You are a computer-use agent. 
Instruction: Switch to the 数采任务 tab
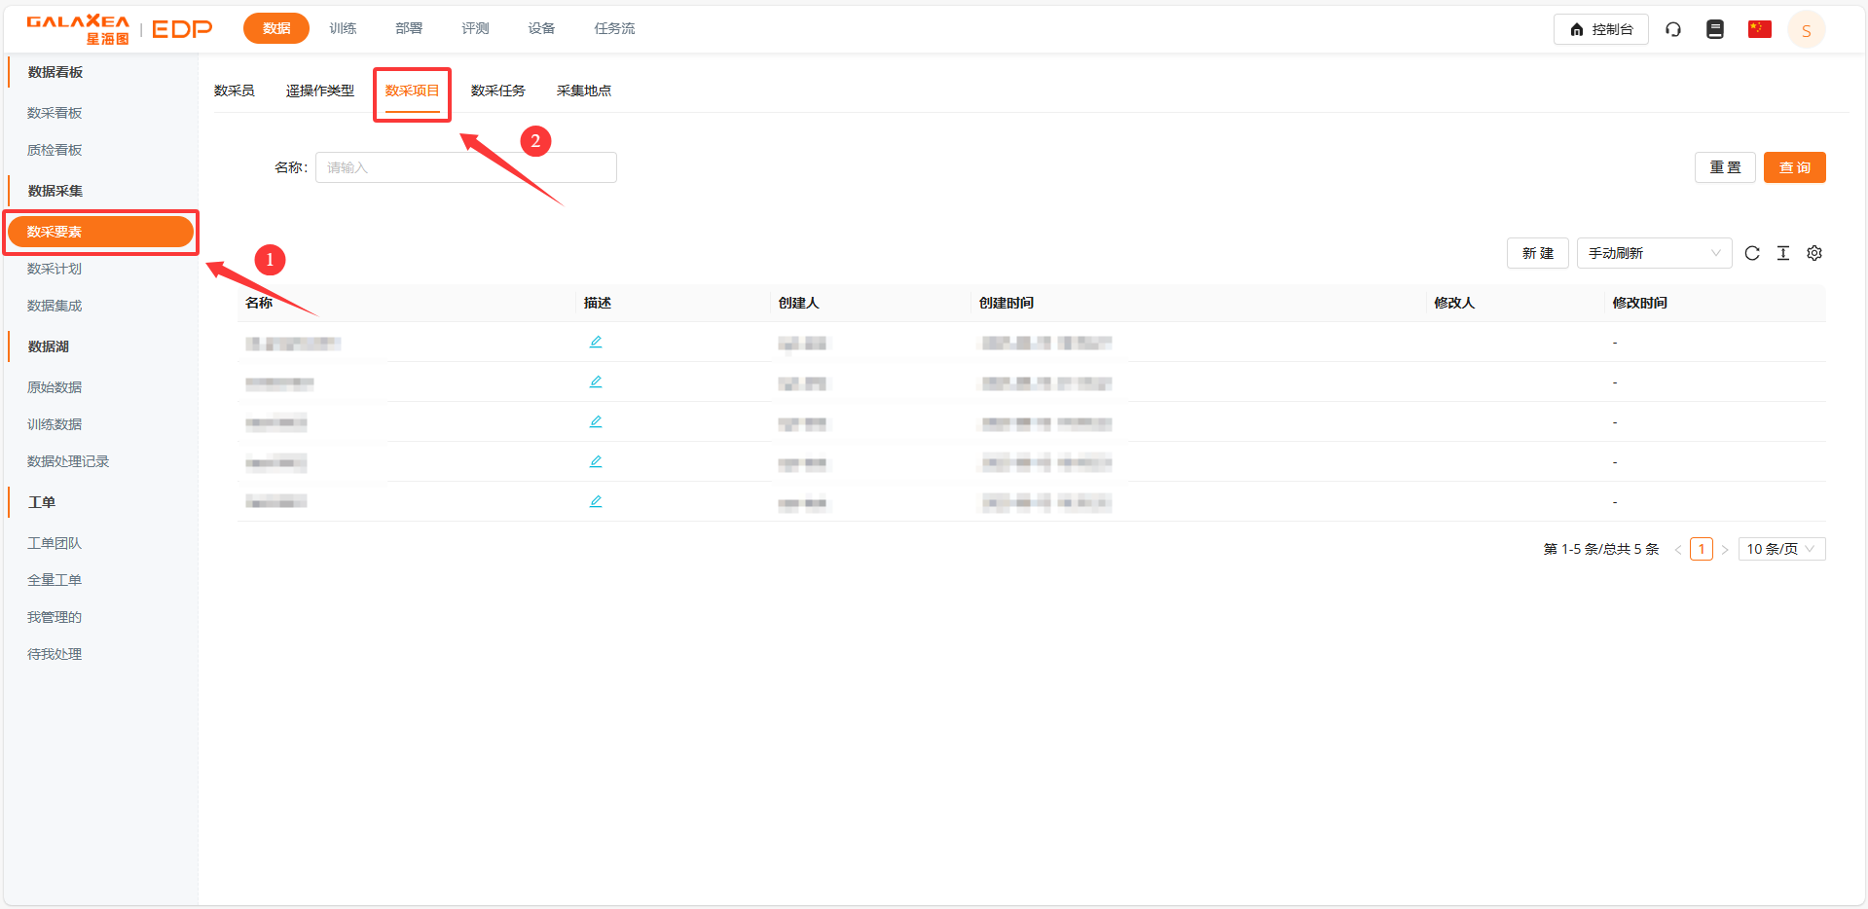tap(497, 91)
